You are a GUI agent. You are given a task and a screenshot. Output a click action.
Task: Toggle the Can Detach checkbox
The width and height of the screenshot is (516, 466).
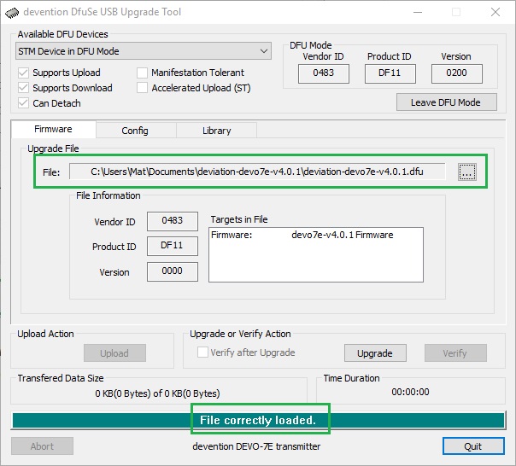pos(23,103)
